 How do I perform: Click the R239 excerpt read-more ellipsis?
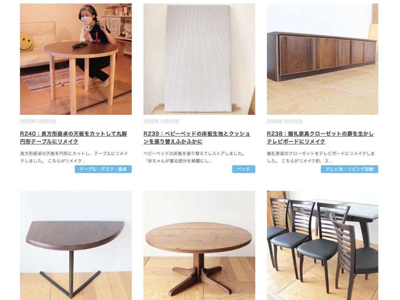coord(210,161)
